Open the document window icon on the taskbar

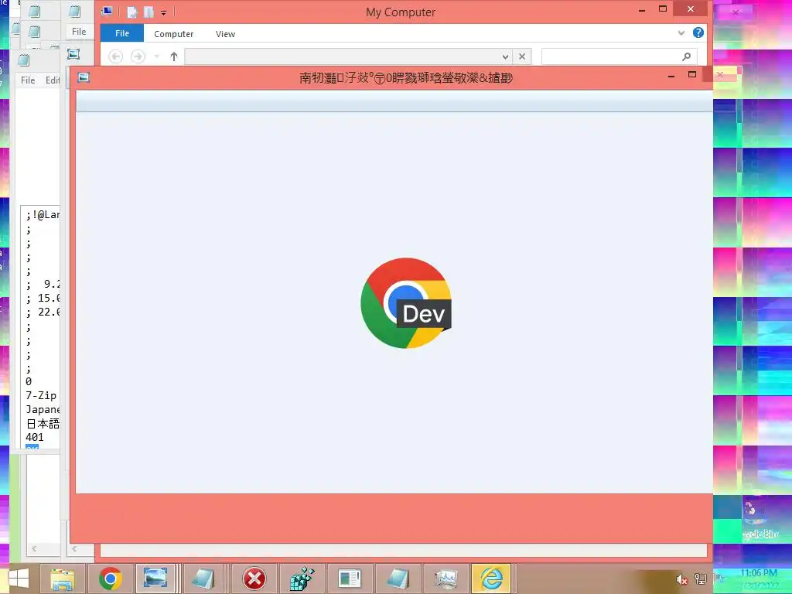pos(350,579)
